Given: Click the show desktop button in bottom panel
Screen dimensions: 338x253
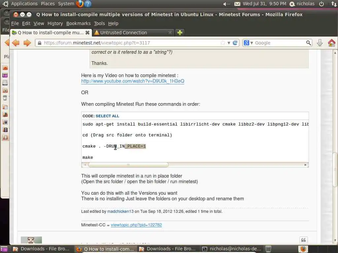Looking at the screenshot, I should 4,249.
